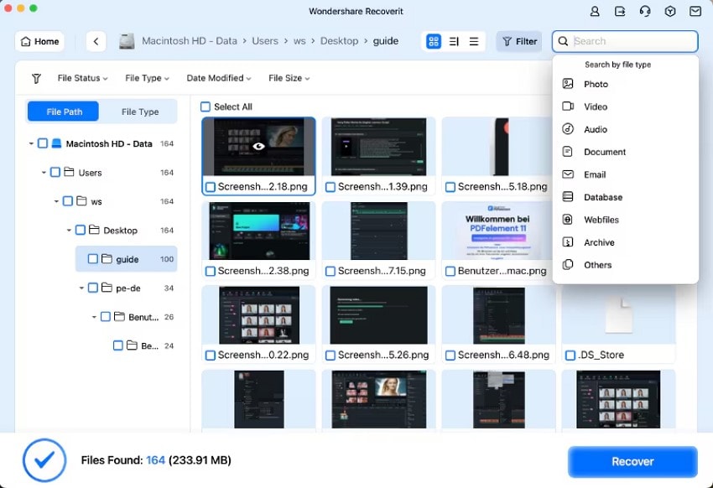
Task: Check the Macintosh HD - Data checkbox
Action: 42,143
